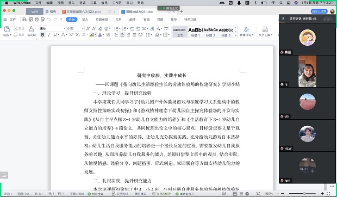Apply superscript X² formatting

pos(71,35)
